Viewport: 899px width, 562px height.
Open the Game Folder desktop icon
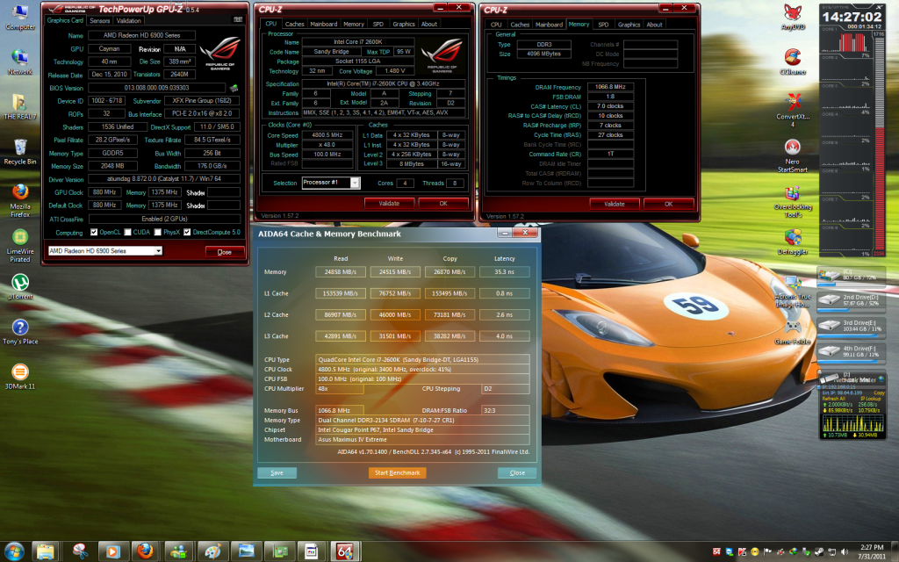coord(793,331)
